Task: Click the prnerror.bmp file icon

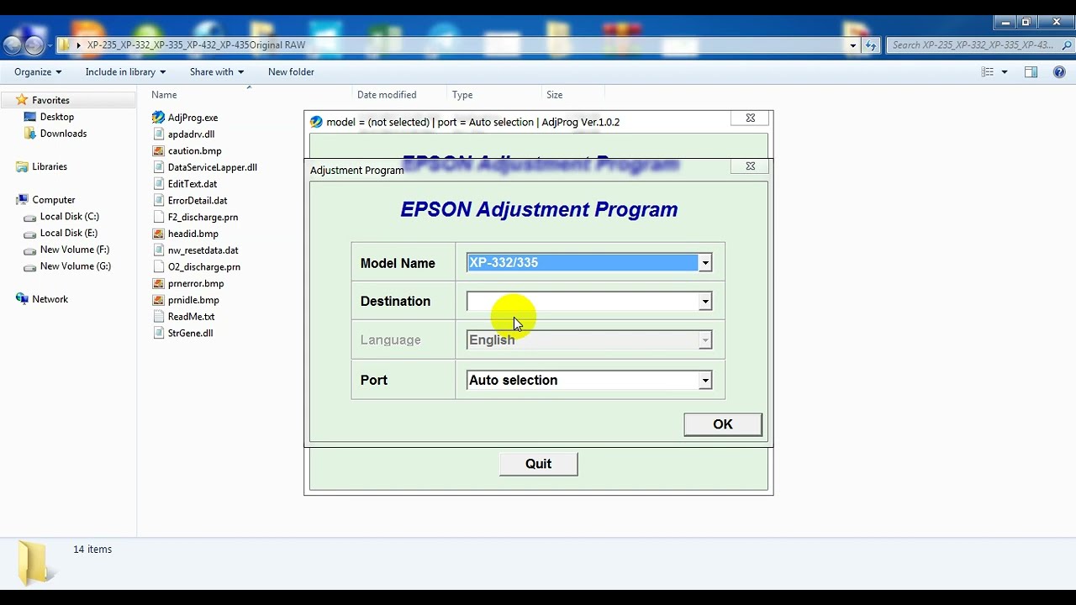Action: 158,284
